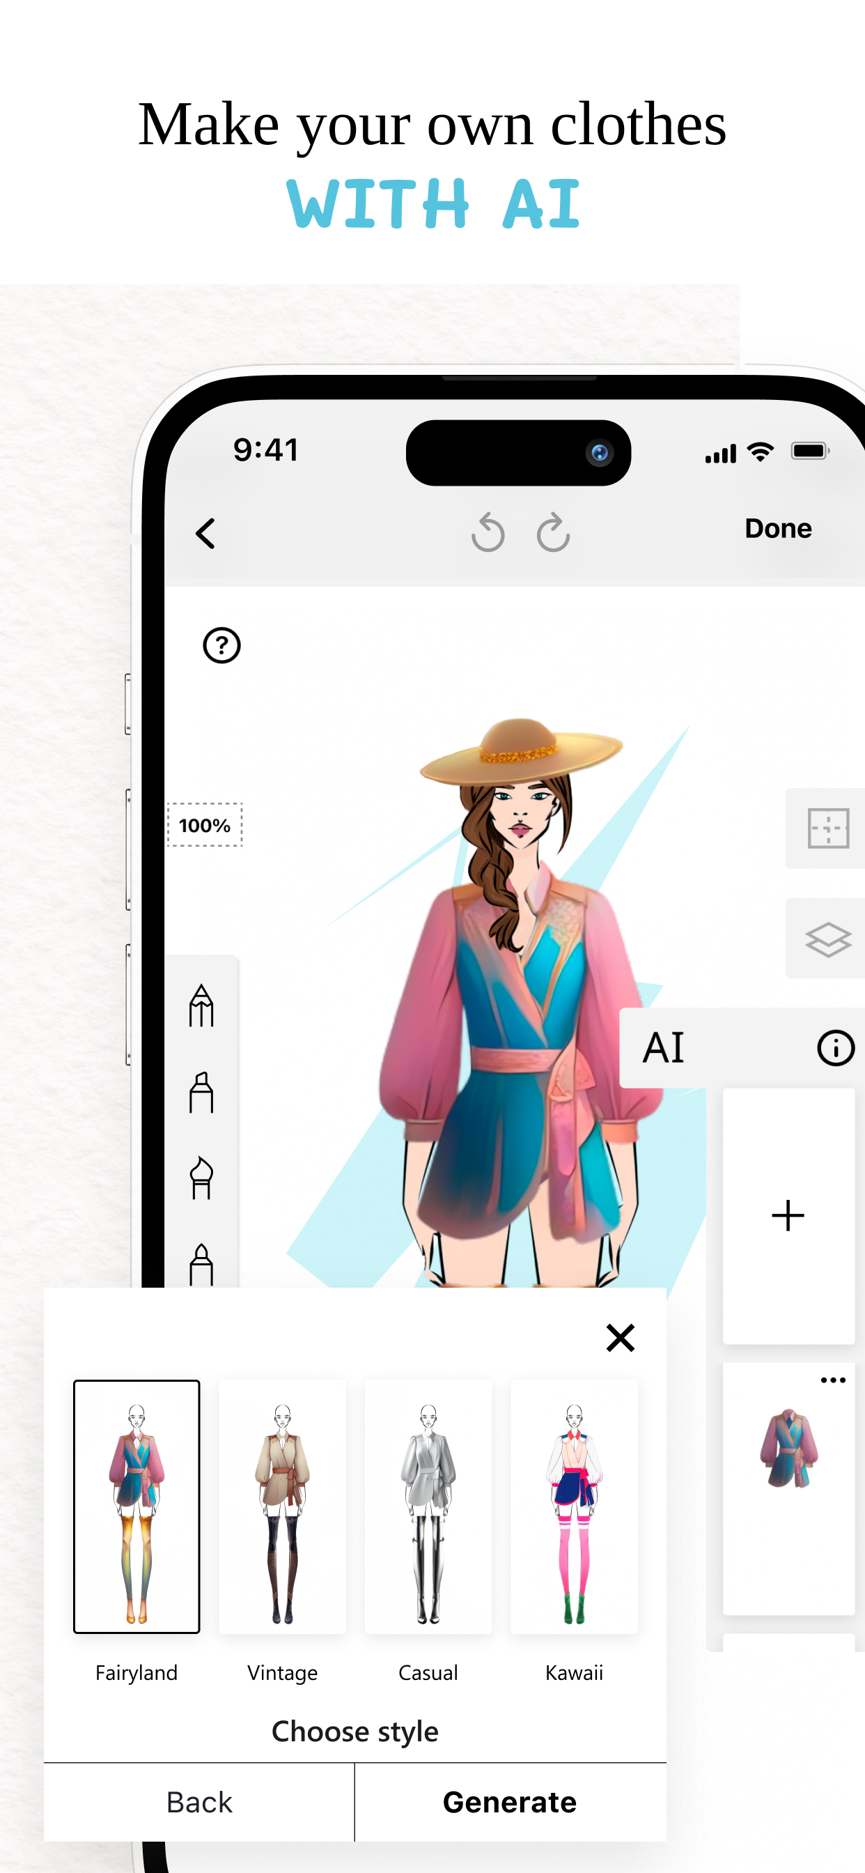Tap the back arrow in the editor header
This screenshot has height=1873, width=865.
(x=205, y=534)
